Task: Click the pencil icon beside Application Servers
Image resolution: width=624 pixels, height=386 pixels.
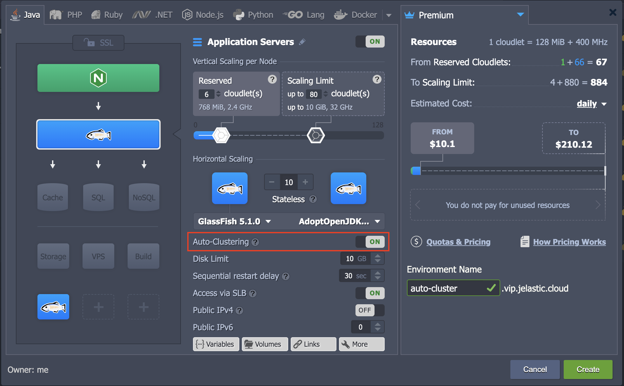Action: point(302,42)
